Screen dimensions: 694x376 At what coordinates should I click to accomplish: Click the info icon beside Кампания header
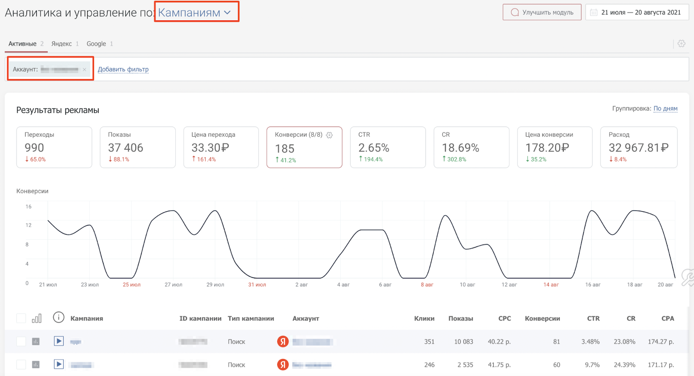(x=59, y=317)
